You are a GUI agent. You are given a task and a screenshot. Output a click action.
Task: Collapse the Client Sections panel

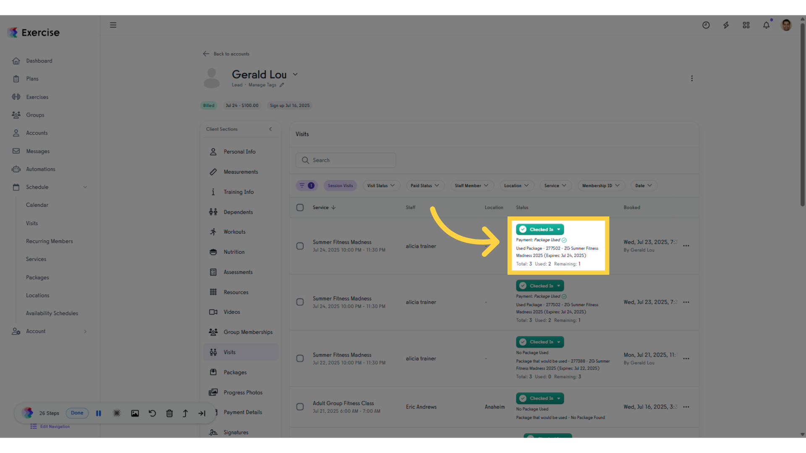click(270, 129)
